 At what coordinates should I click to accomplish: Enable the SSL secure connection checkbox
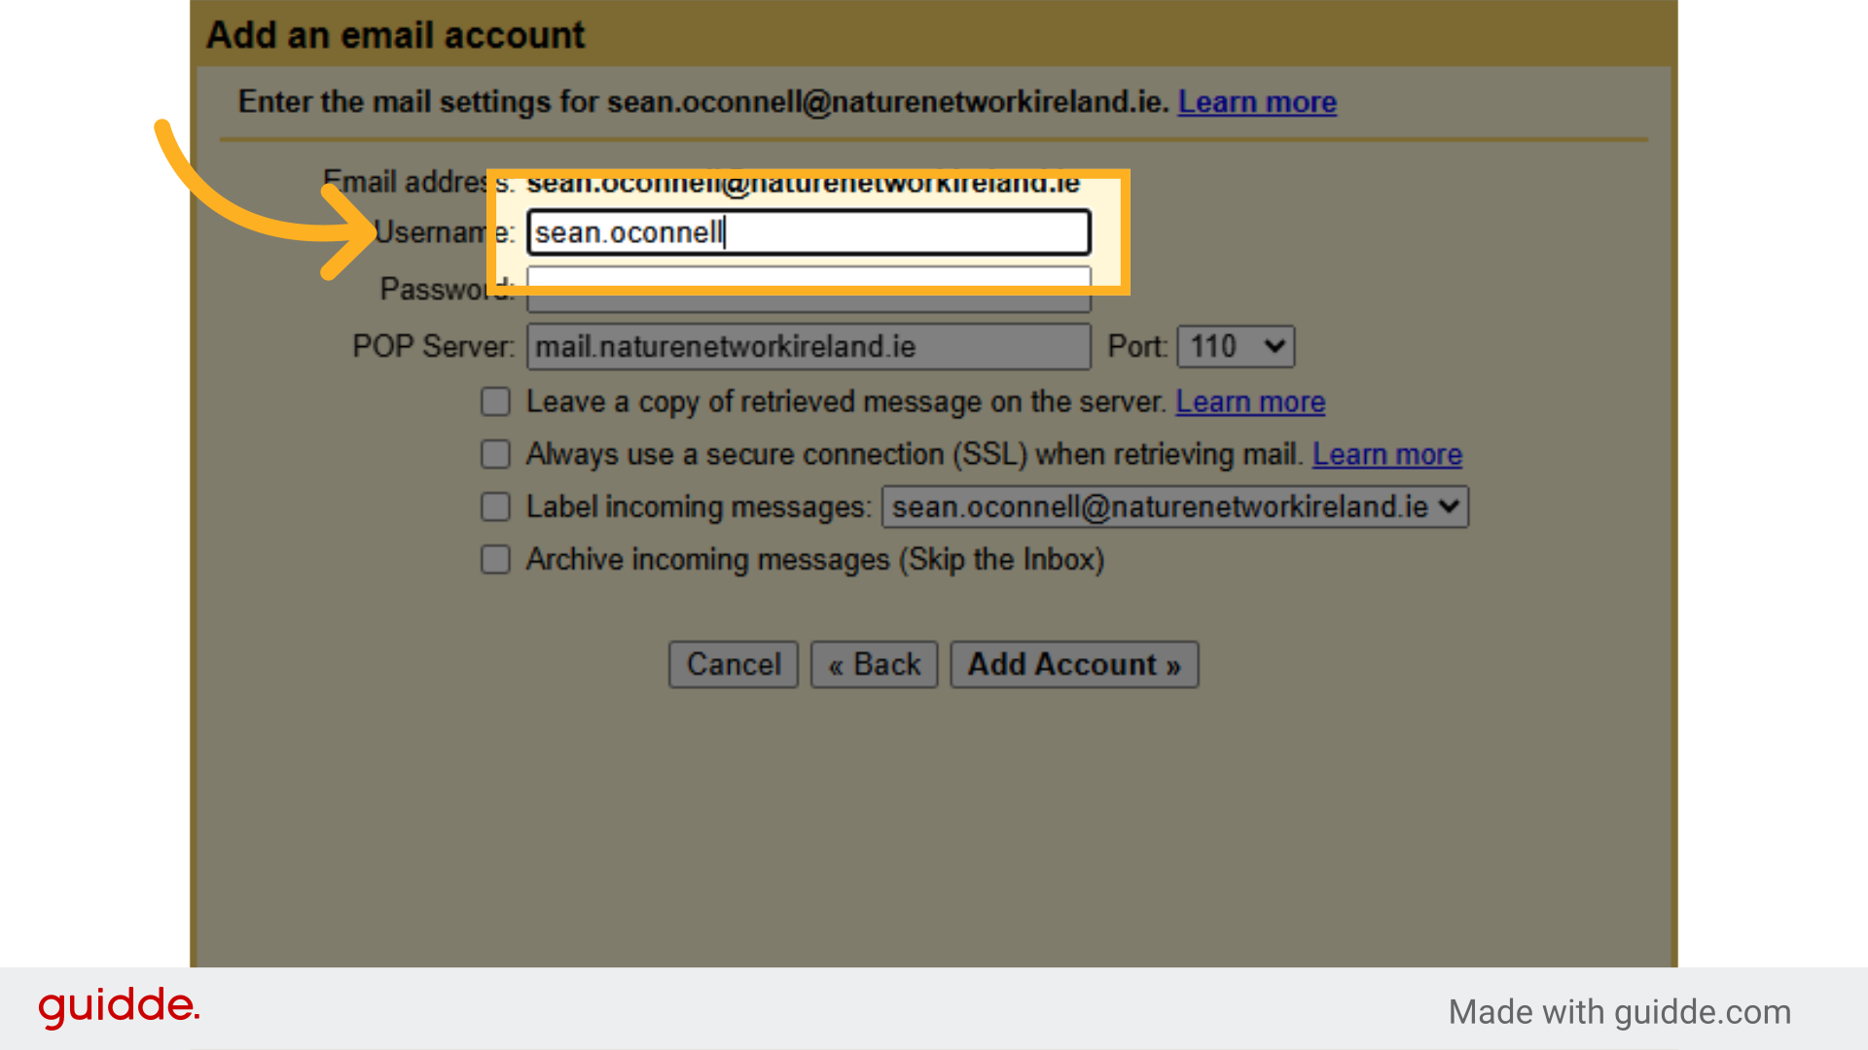(x=495, y=454)
